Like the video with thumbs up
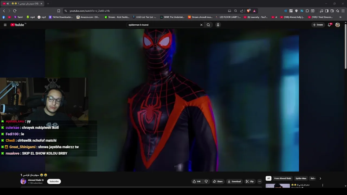The height and width of the screenshot is (195, 347). tap(197, 181)
